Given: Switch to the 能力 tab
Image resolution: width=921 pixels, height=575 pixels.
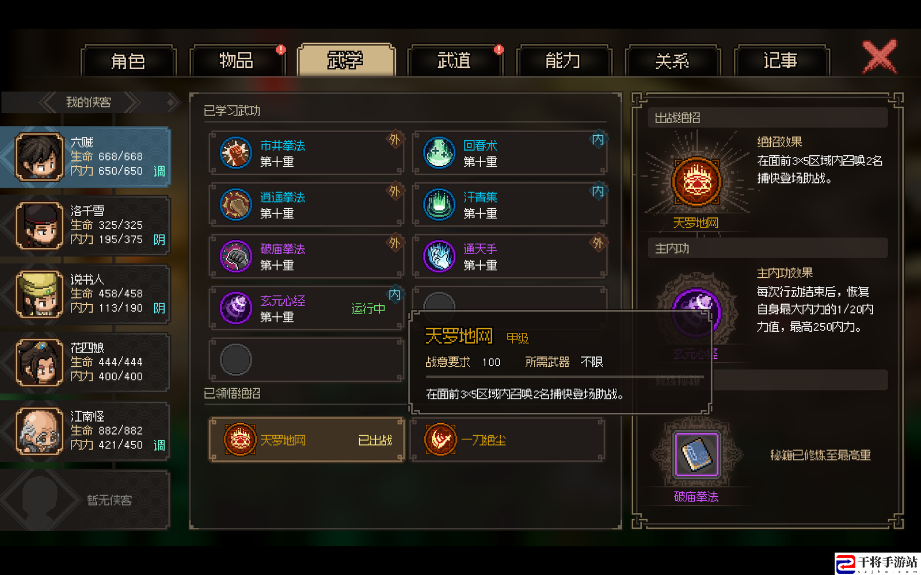Looking at the screenshot, I should (x=563, y=60).
